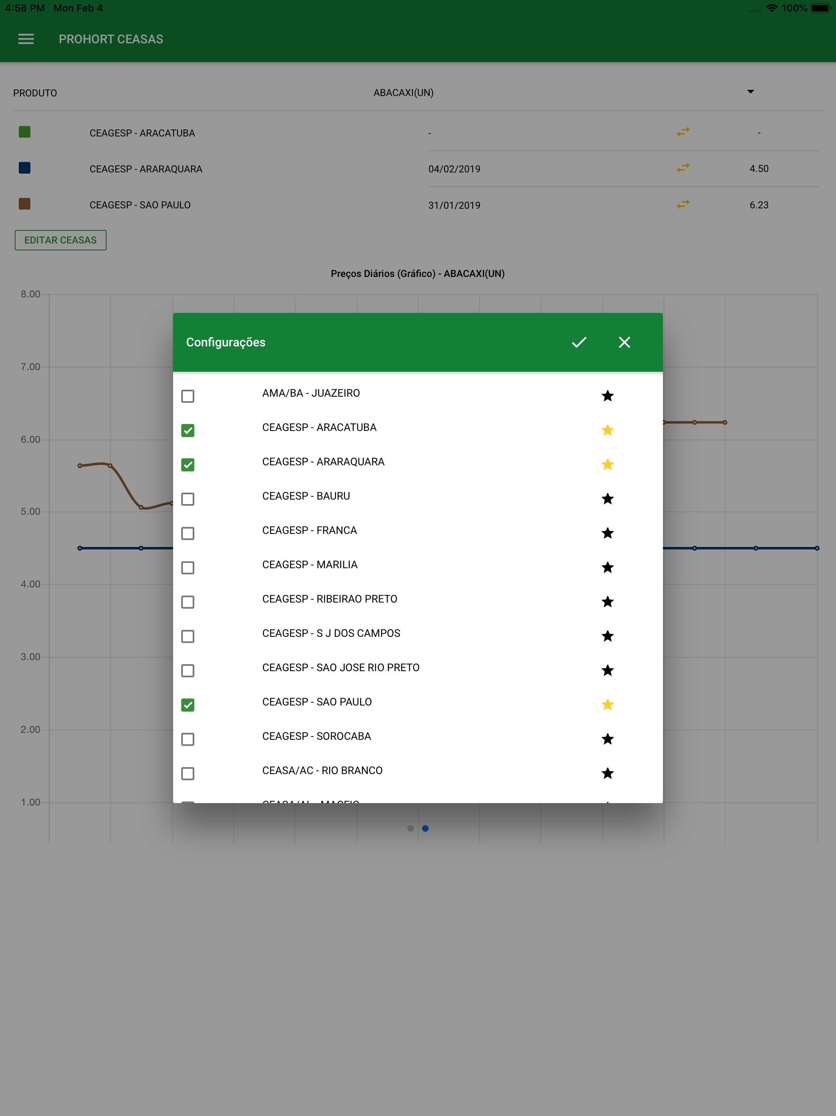The image size is (836, 1116).
Task: Check the CEAGESP - SOROCABA checkbox
Action: pos(188,739)
